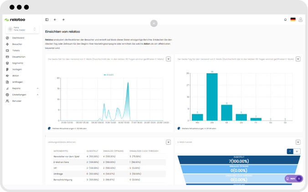Screen dimensions: 308x192
Task: Click the funnel segment 7(100.00%)
Action: click(x=239, y=160)
